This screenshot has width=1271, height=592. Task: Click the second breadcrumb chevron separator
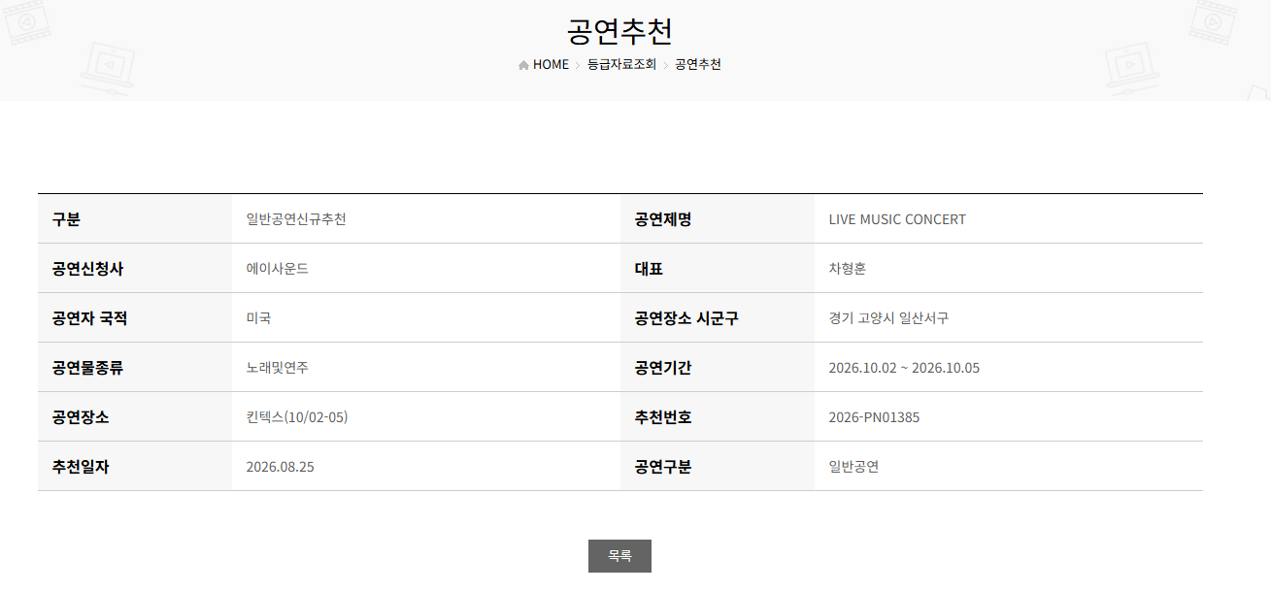[666, 65]
